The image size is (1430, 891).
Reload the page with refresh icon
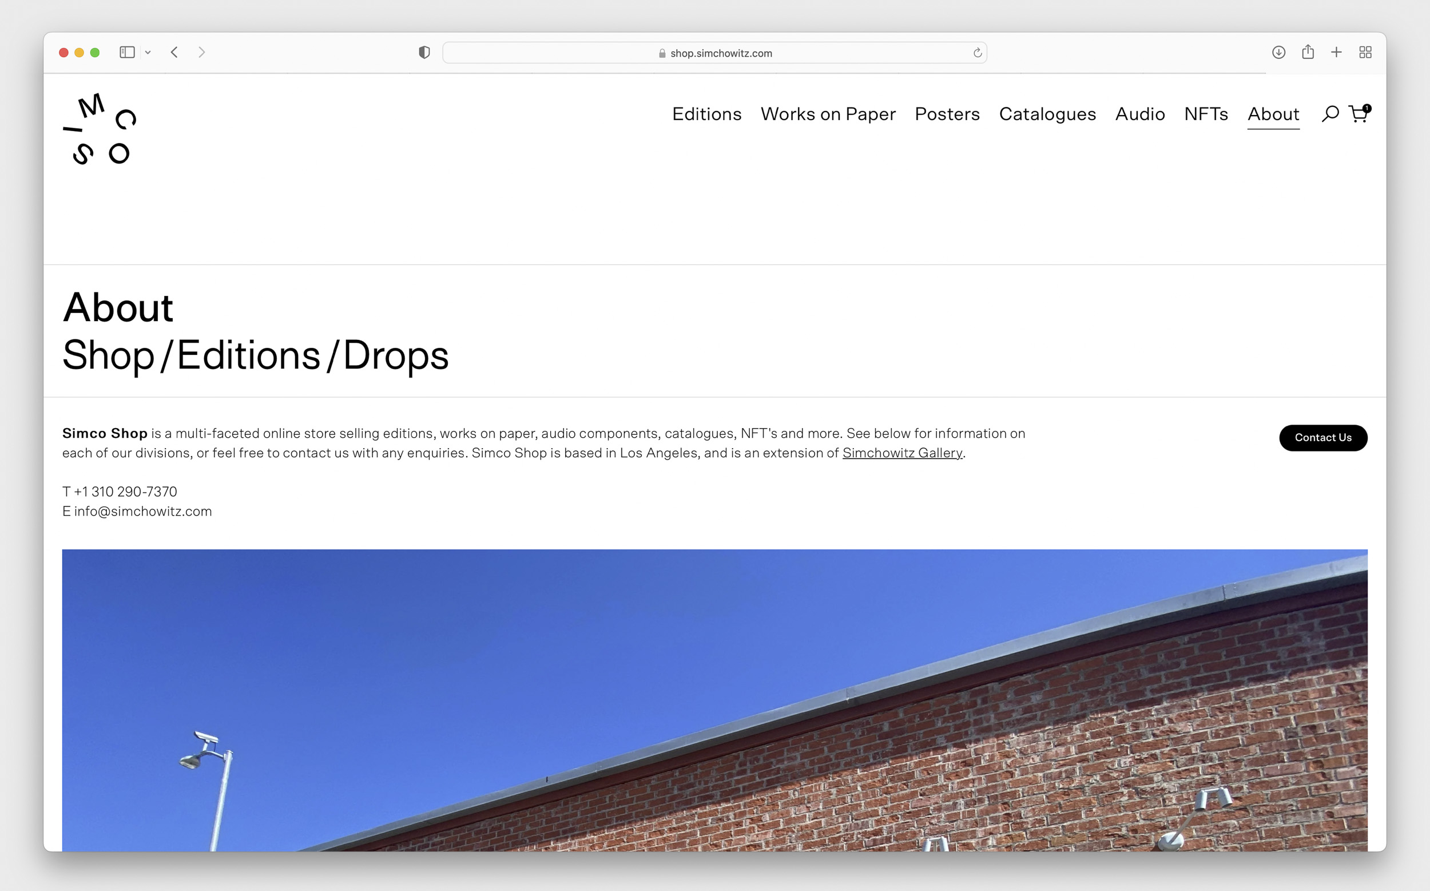(977, 53)
